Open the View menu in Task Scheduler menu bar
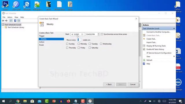Viewport: 185px width, 104px height. (x=16, y=17)
